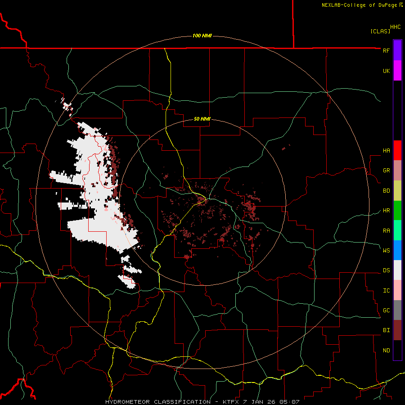Click the DS legend label

pyautogui.click(x=386, y=270)
